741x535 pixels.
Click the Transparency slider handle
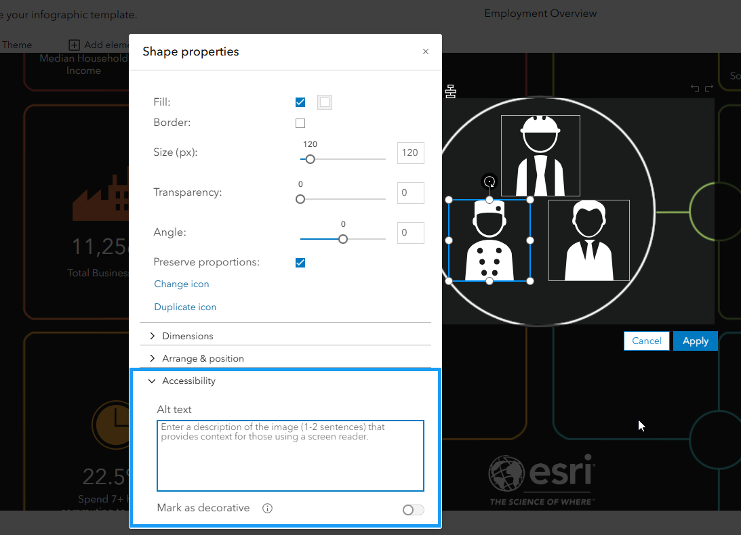300,199
